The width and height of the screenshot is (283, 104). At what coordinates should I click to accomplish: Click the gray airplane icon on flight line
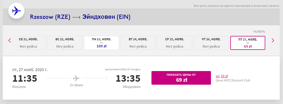coord(76,78)
